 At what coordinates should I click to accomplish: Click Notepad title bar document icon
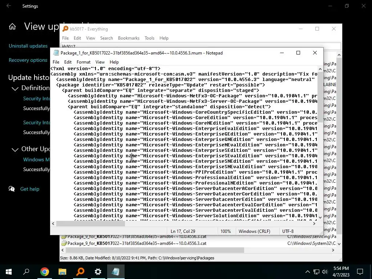(56, 53)
